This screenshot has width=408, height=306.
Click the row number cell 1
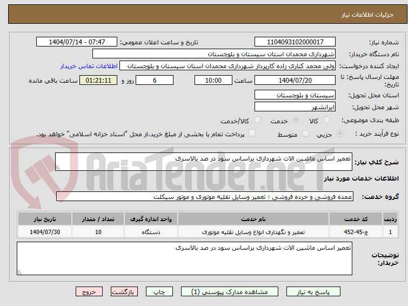390,232
